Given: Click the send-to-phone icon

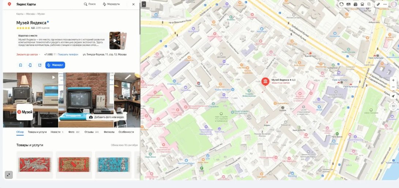Looking at the screenshot, I should point(30,65).
